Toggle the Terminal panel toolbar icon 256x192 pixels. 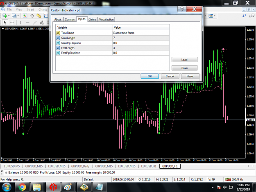[x=46, y=16]
